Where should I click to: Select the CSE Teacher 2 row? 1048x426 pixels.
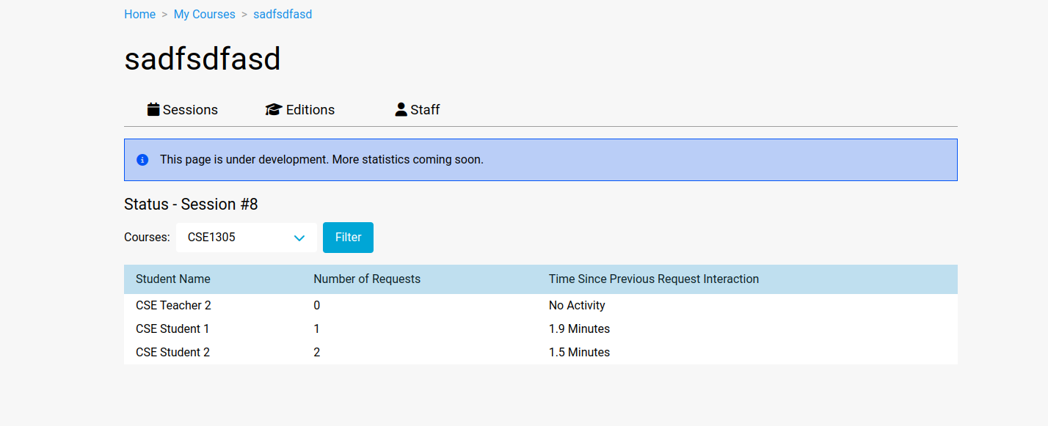coord(541,306)
